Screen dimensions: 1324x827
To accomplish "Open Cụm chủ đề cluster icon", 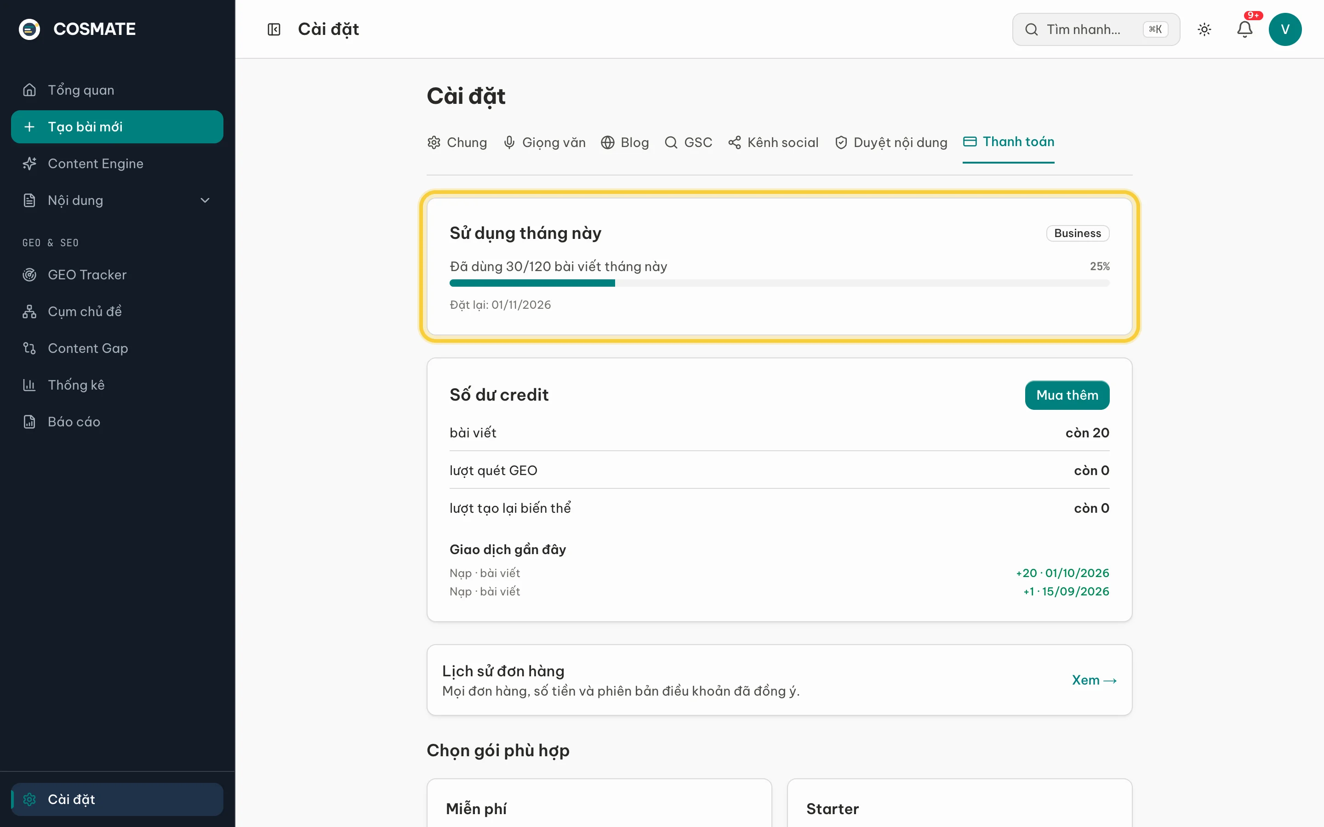I will pos(29,311).
